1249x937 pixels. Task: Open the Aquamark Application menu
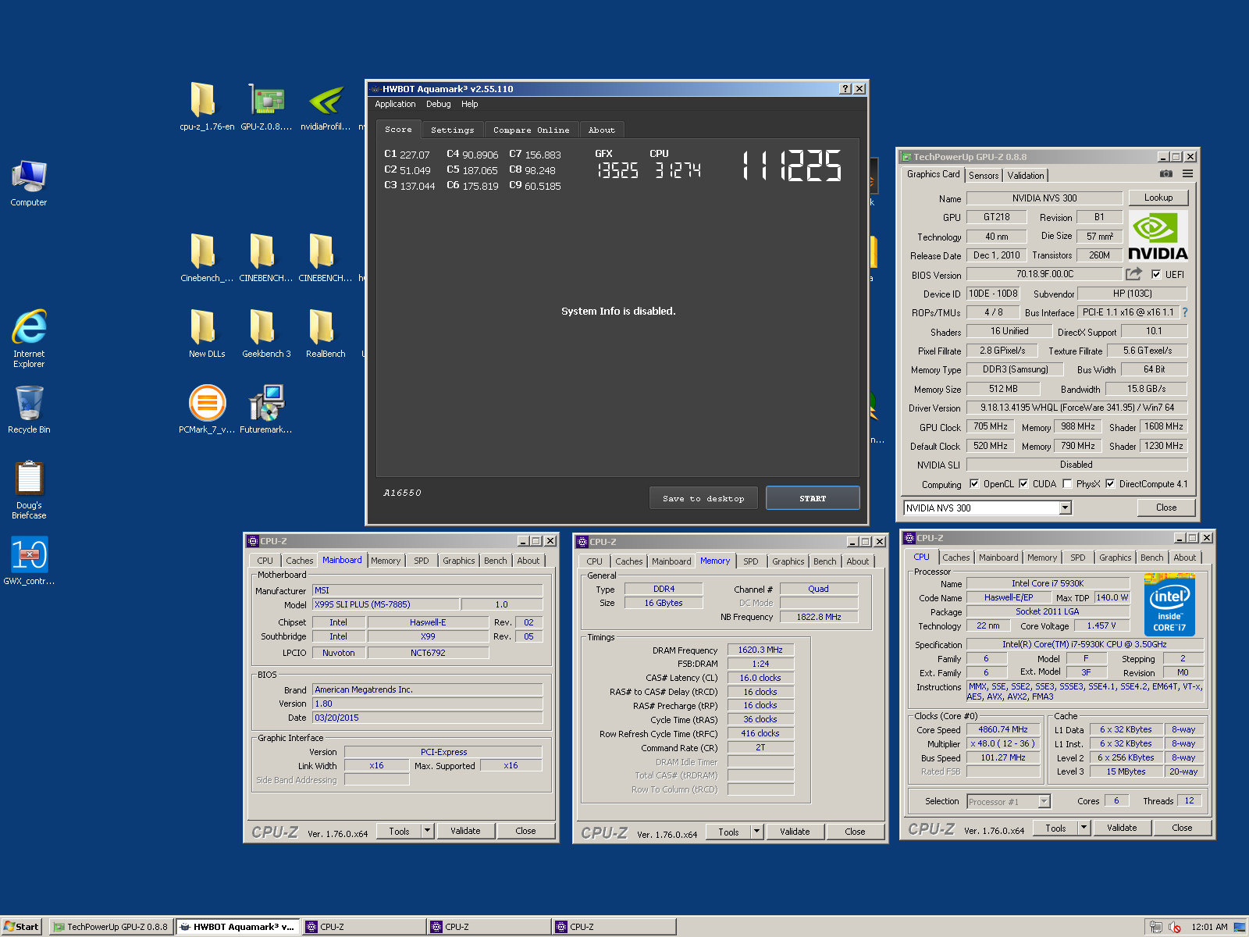[395, 104]
